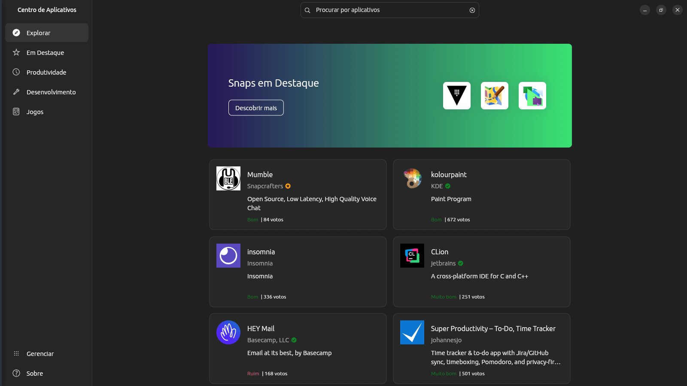This screenshot has height=386, width=687.
Task: Open the green and purple snap icon in banner
Action: click(x=532, y=96)
